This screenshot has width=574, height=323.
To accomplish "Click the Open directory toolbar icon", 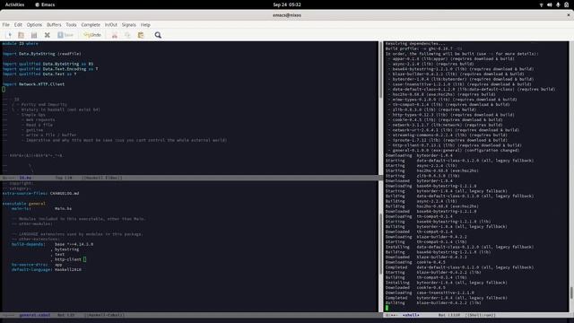I will click(34, 35).
